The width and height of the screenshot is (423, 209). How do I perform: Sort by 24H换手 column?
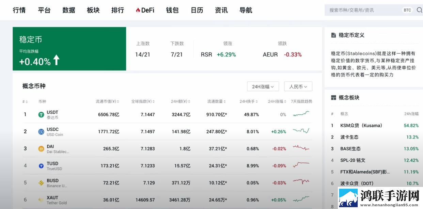pos(249,101)
